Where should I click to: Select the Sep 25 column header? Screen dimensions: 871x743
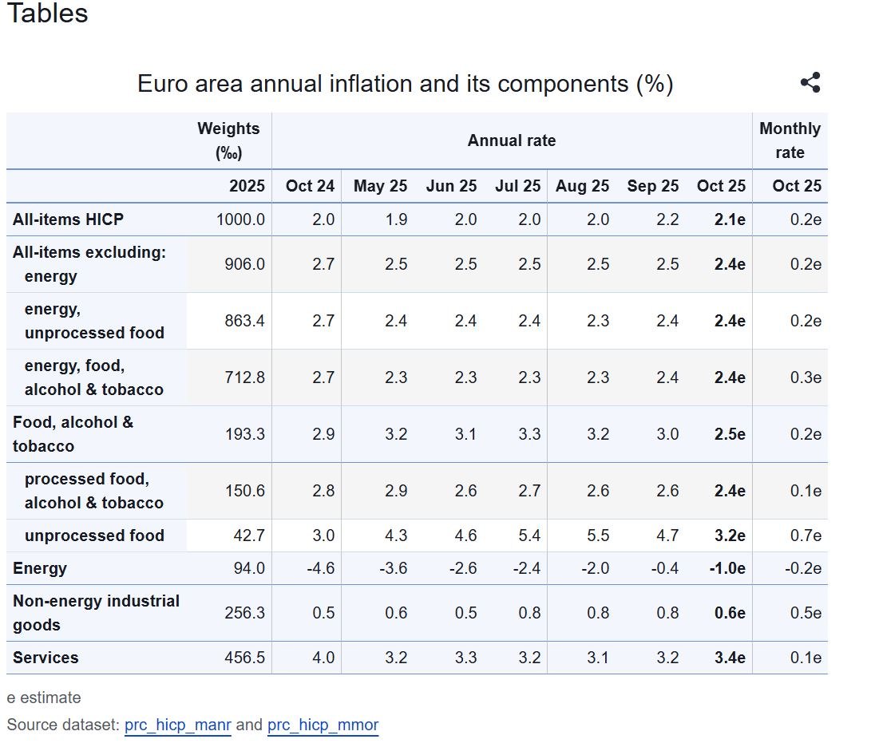[652, 186]
